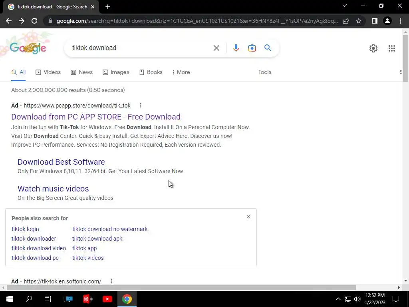Start voice search with the microphone
The image size is (409, 307).
click(x=236, y=48)
